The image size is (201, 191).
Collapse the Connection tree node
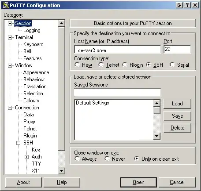10,108
